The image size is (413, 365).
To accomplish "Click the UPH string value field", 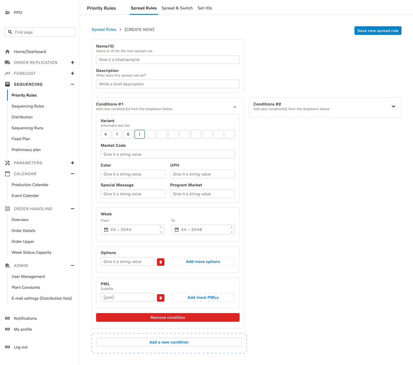I will 203,174.
